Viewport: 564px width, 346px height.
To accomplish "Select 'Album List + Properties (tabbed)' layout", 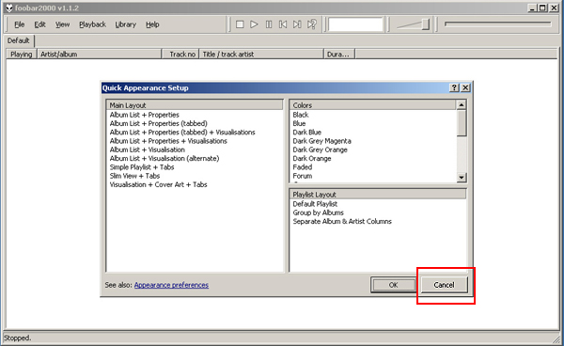I will click(x=158, y=123).
